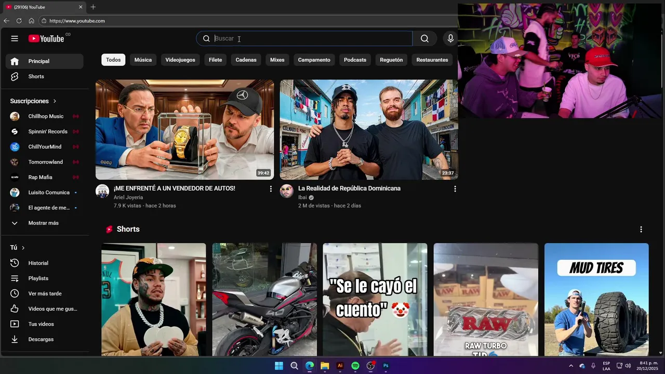665x374 pixels.
Task: Open Shorts in the sidebar
Action: pyautogui.click(x=44, y=76)
